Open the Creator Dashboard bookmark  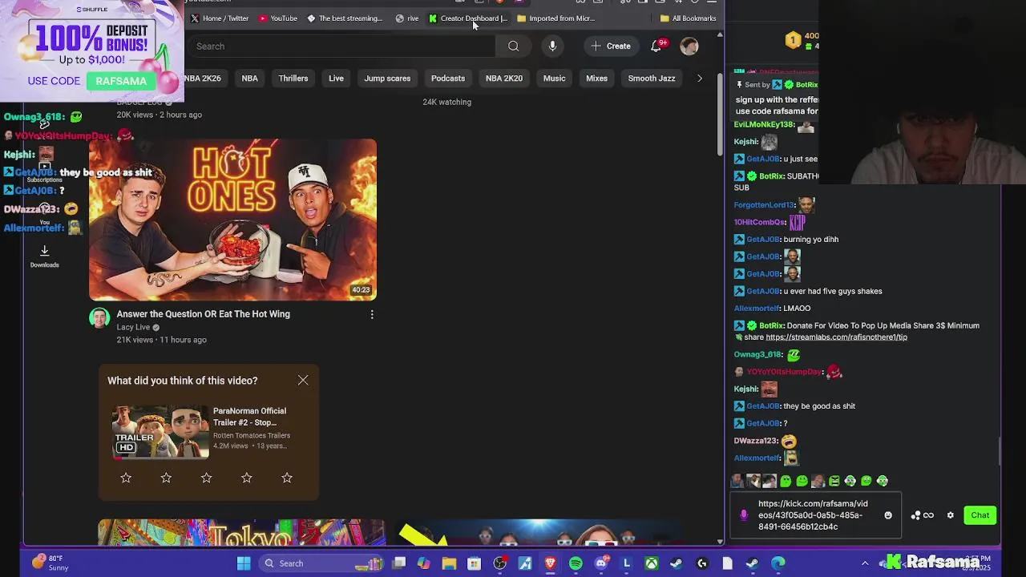(x=468, y=18)
